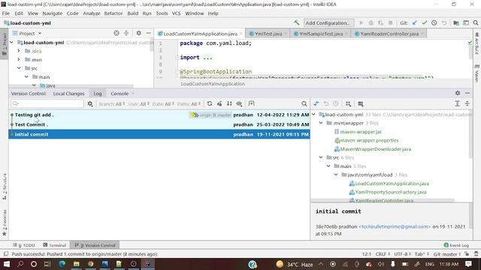
Task: Click collapse all icon in Project panel
Action: [126, 33]
